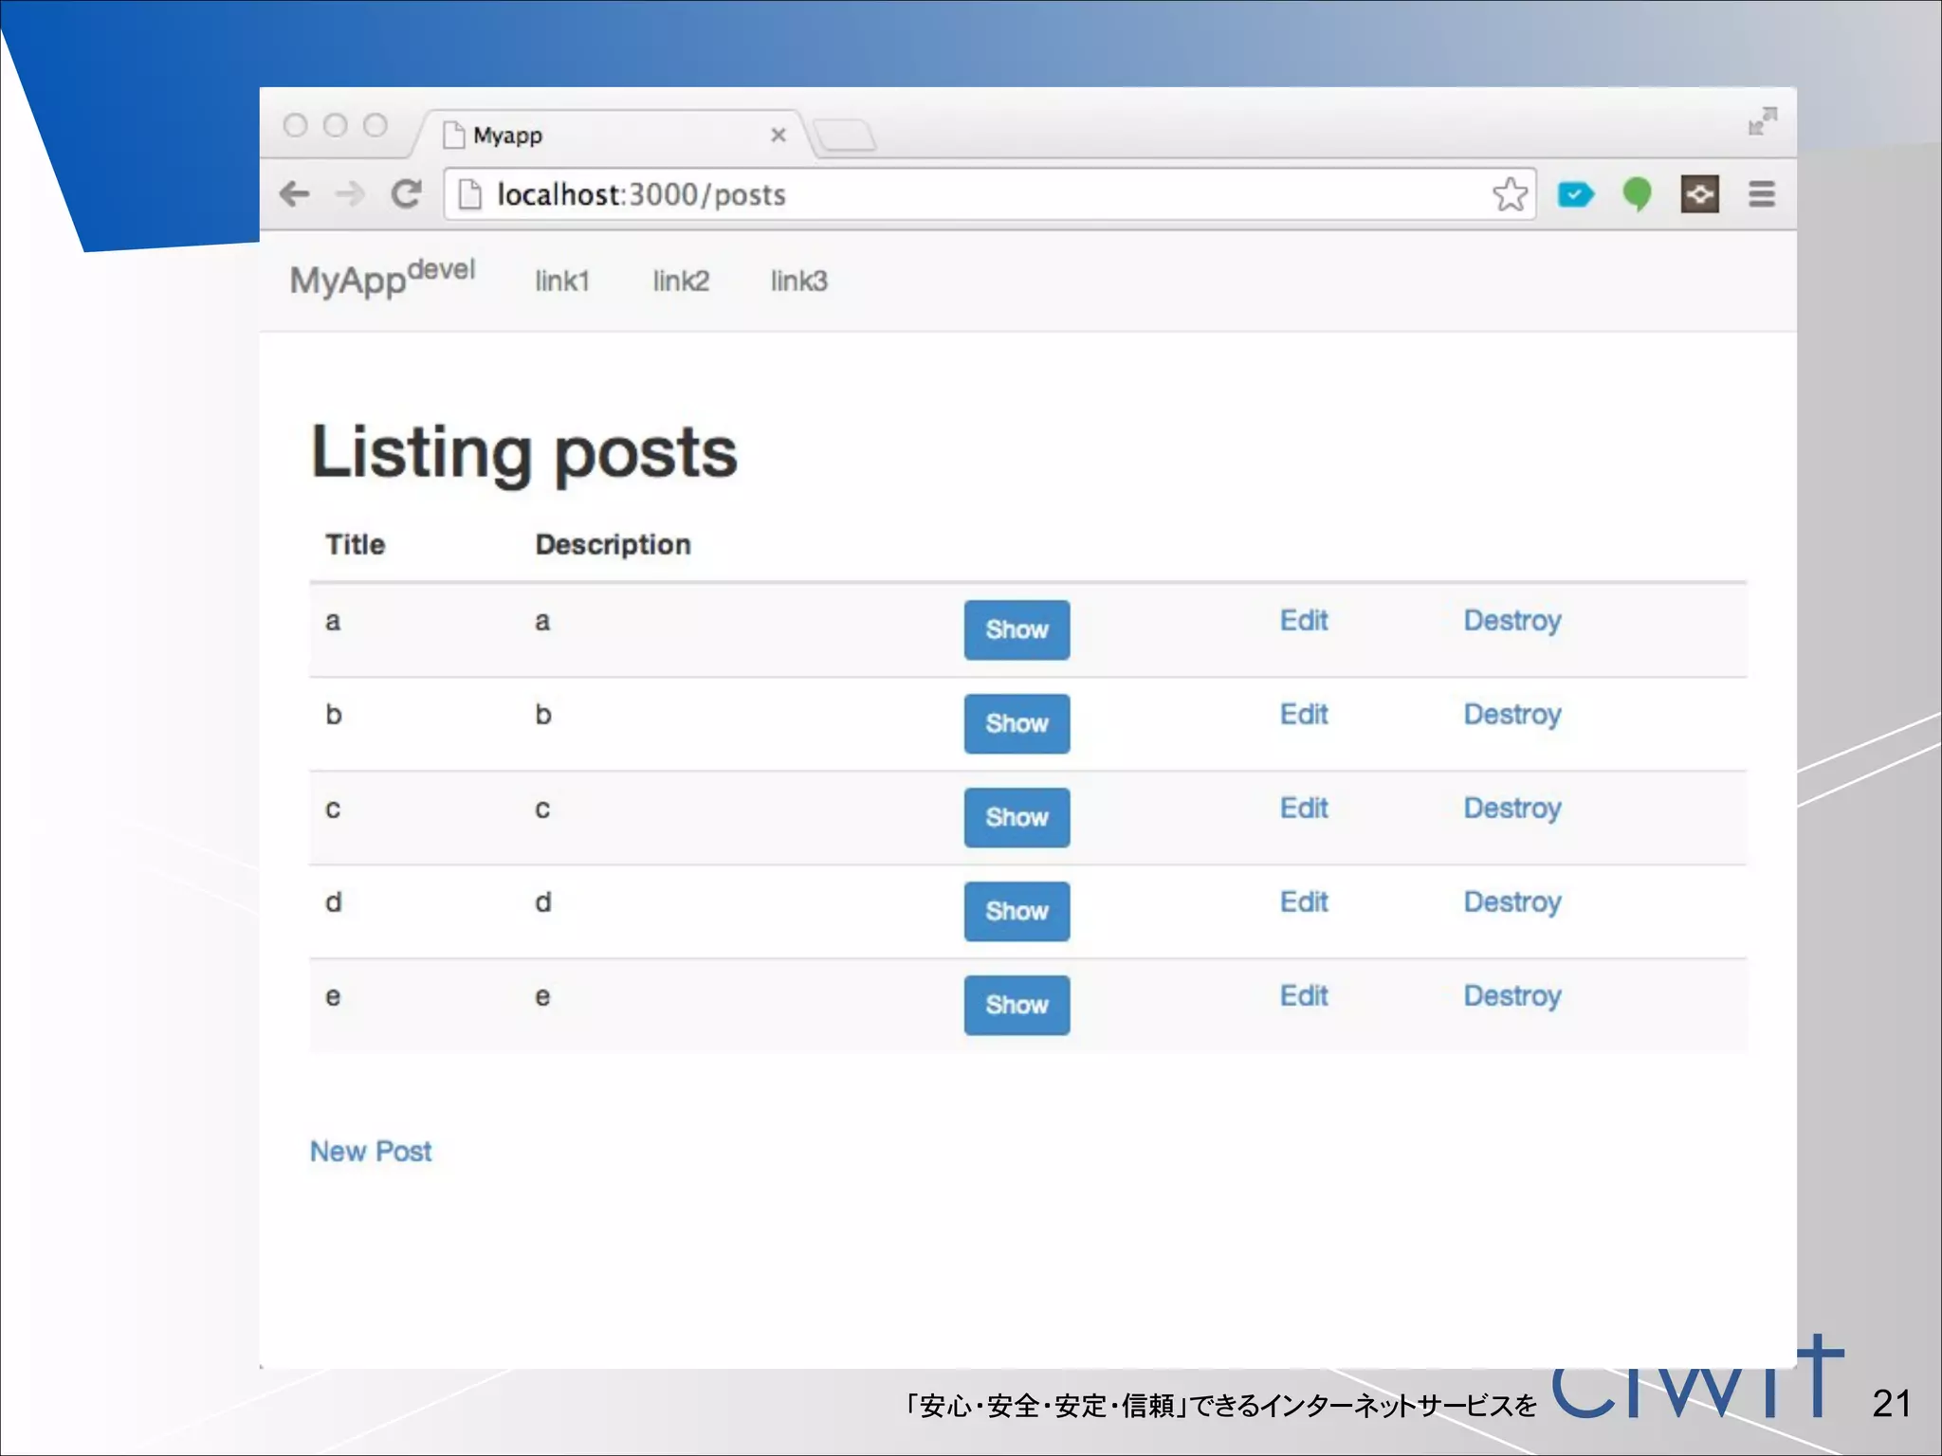
Task: Open the blue tag extension icon
Action: click(x=1576, y=194)
